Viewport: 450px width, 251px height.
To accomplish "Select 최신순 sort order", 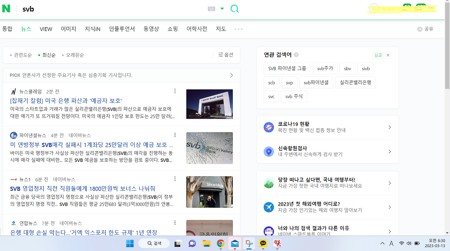I will click(48, 55).
